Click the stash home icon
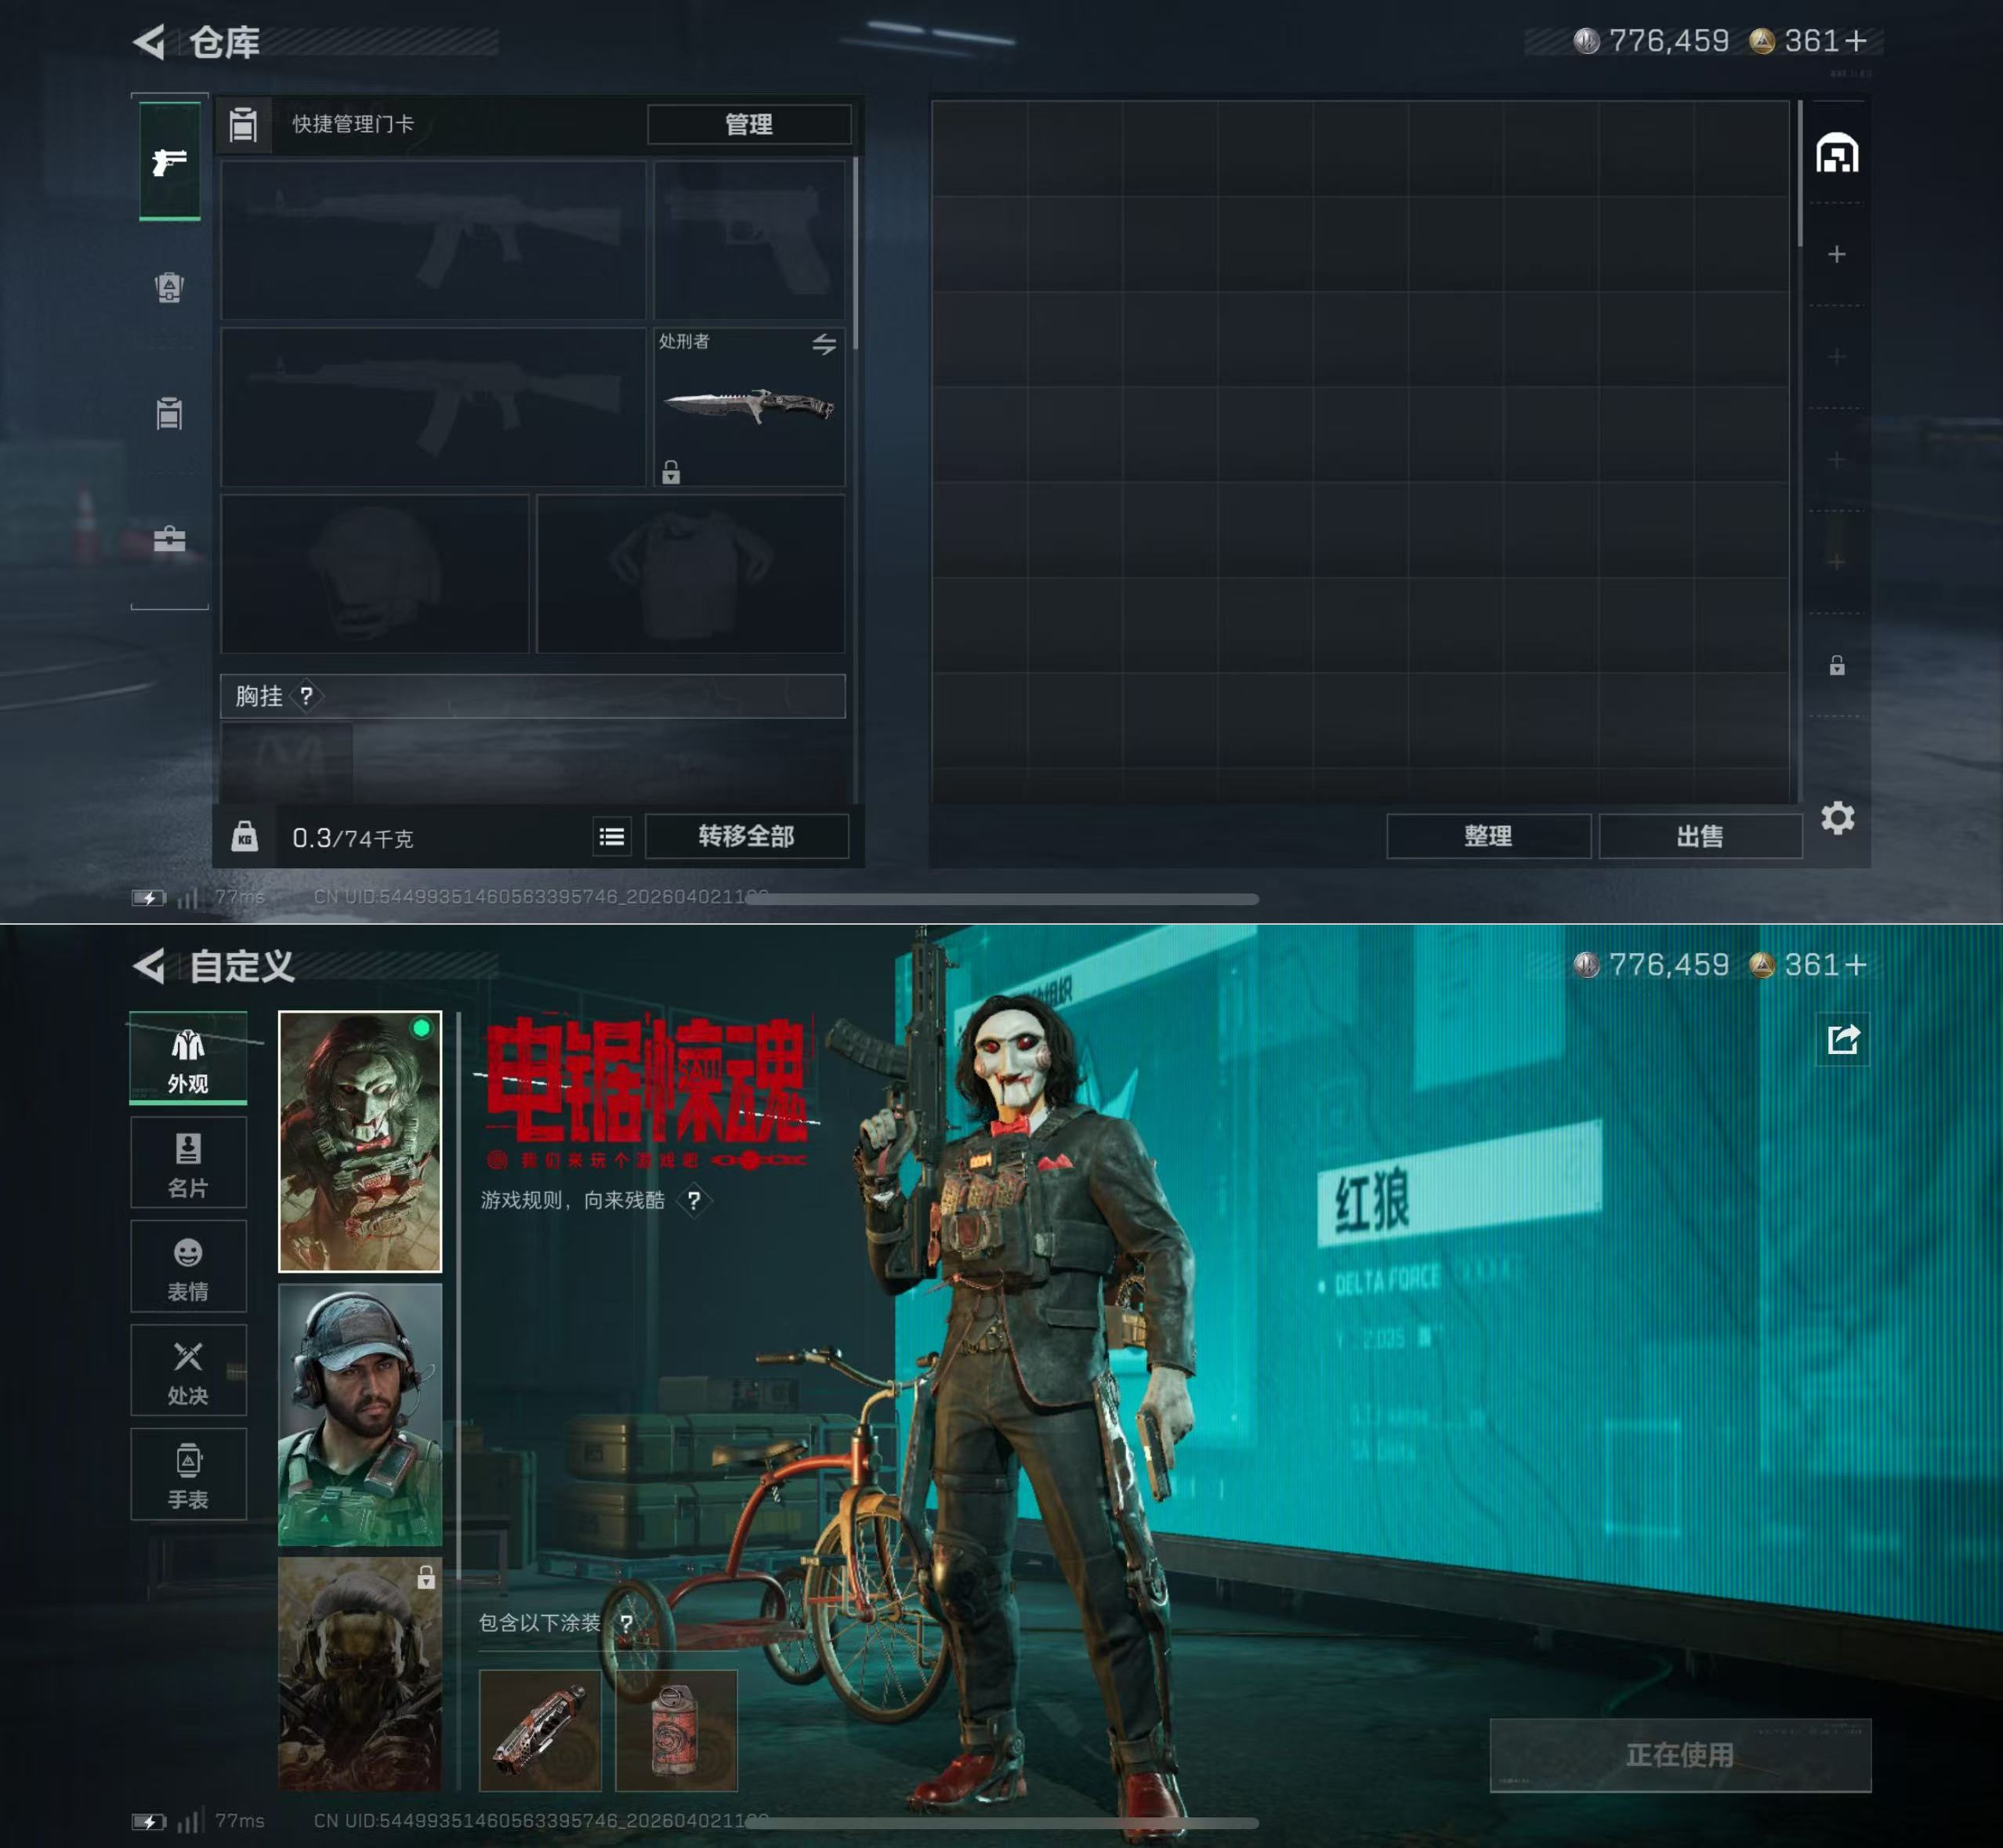Viewport: 2003px width, 1848px height. [x=1837, y=154]
